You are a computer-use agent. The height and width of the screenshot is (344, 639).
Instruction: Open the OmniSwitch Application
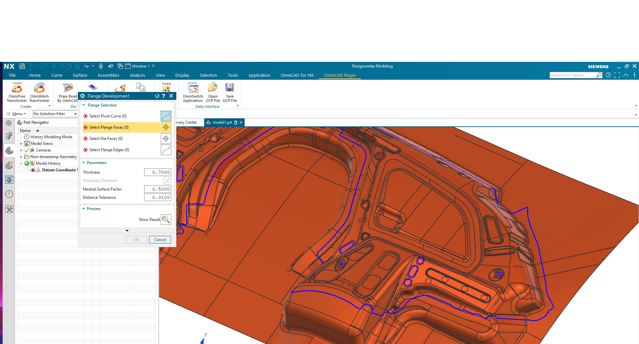(193, 93)
